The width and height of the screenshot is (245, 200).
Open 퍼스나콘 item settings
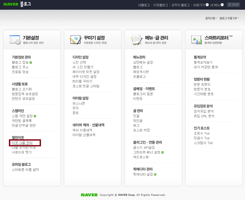coord(79,103)
